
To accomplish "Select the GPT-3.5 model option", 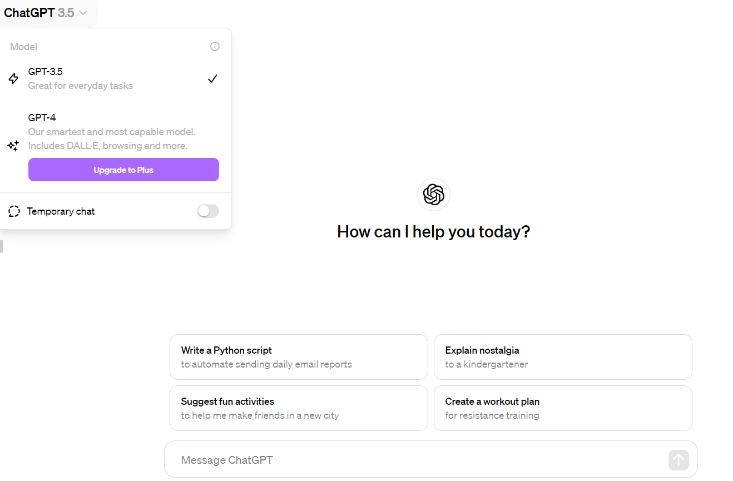I will tap(115, 78).
